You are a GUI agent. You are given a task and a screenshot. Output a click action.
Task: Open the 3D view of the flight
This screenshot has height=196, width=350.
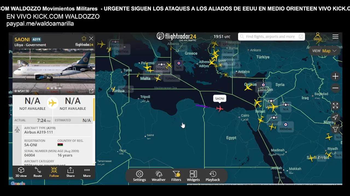coord(21,172)
